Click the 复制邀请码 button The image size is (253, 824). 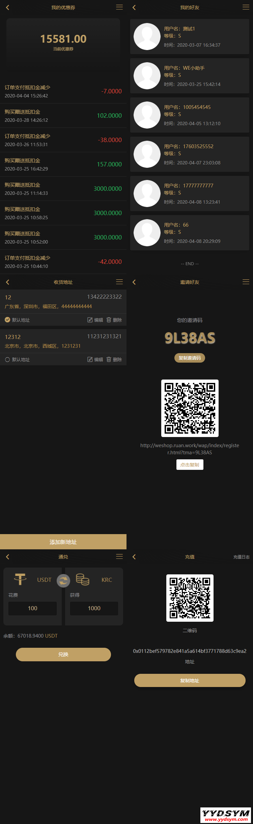(190, 358)
